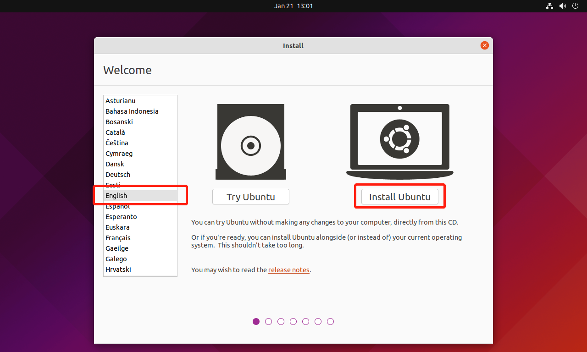587x352 pixels.
Task: Open the release notes link
Action: pyautogui.click(x=289, y=270)
